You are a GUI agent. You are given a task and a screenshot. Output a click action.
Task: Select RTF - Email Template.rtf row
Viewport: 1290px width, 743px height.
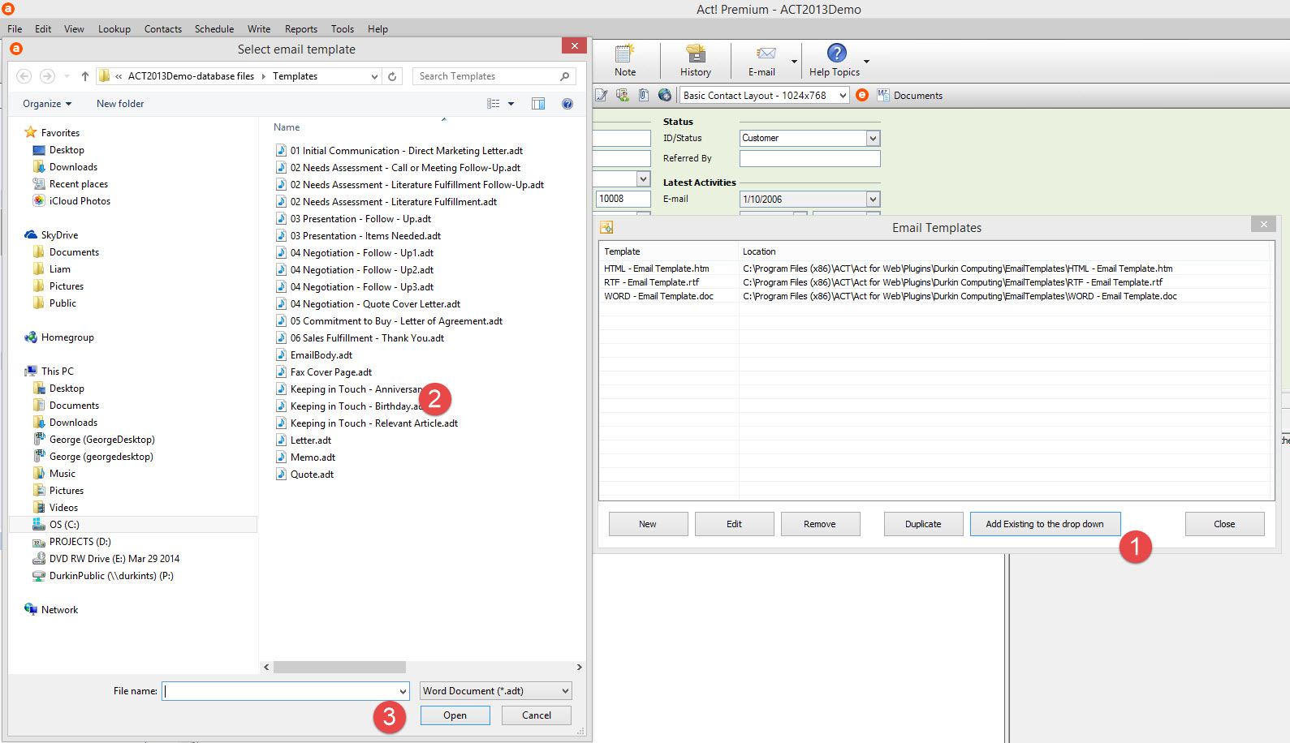coord(935,282)
